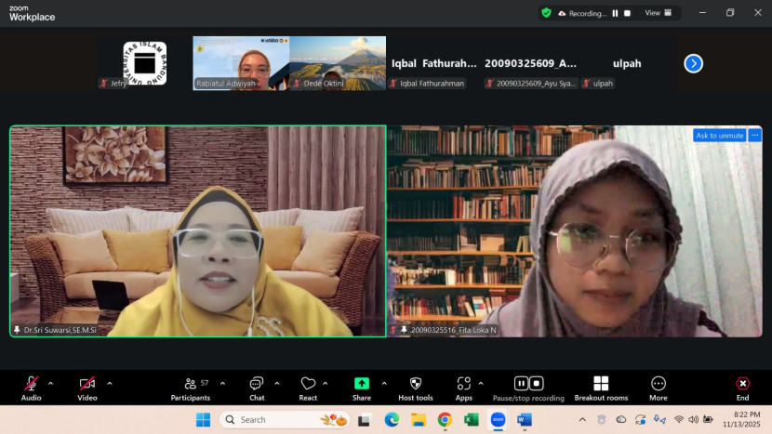Unmute the microphone Audio button
The image size is (772, 434).
coord(31,384)
